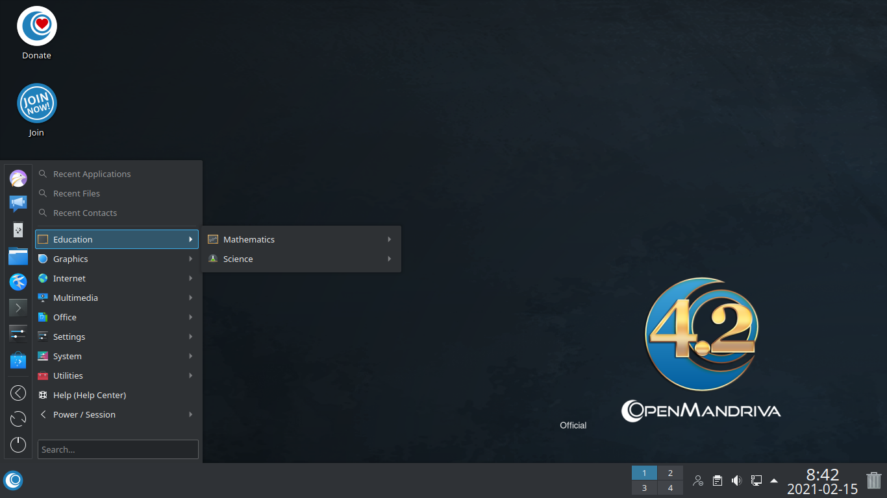Click the Science flask icon
887x498 pixels.
[x=213, y=259]
